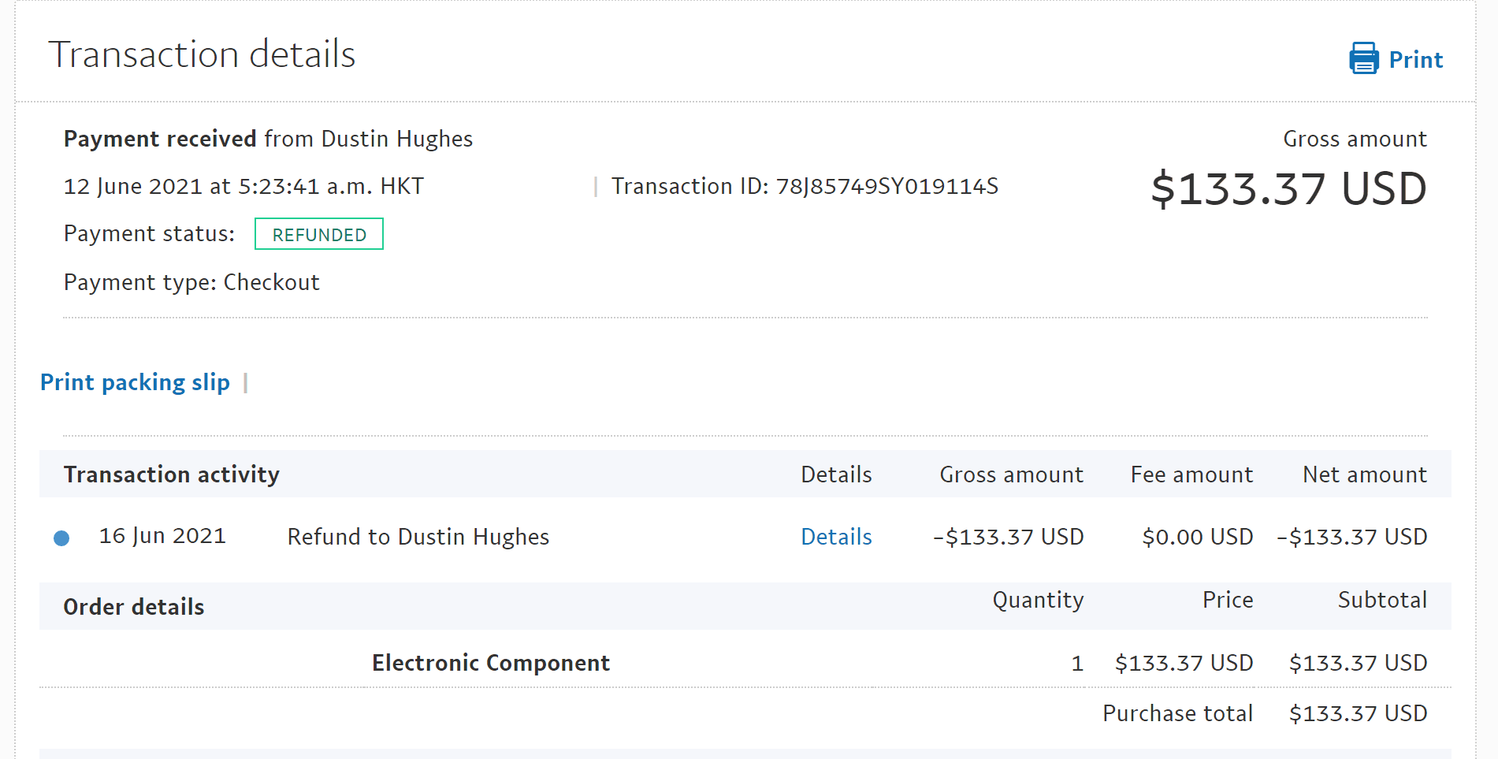Open Details for the refund entry

click(x=836, y=537)
